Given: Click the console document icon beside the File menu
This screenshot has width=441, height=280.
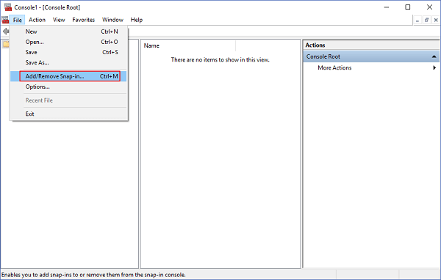Looking at the screenshot, I should pyautogui.click(x=5, y=20).
